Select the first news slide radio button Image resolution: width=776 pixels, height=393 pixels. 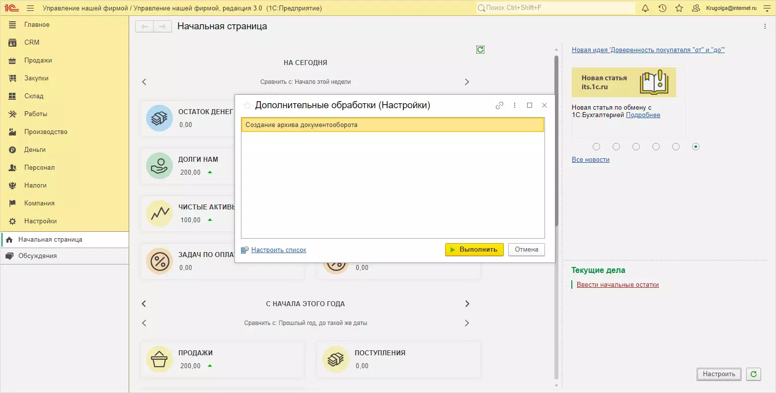click(596, 146)
